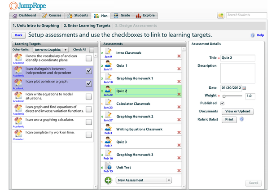Select the Unit Test assessment row

[141, 168]
